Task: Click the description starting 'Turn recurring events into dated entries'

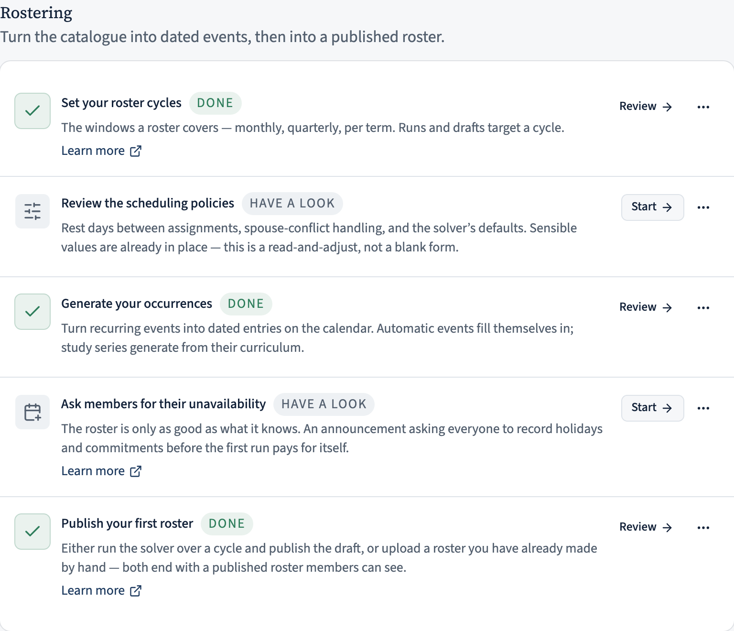Action: coord(317,338)
